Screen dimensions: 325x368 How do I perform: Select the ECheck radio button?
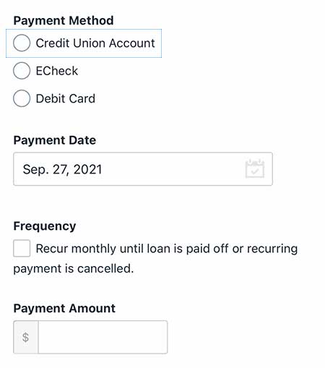pyautogui.click(x=22, y=71)
